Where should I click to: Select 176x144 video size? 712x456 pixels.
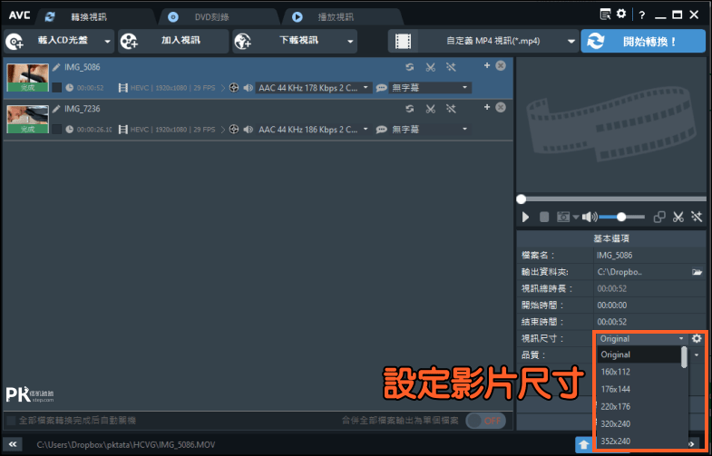click(x=639, y=389)
